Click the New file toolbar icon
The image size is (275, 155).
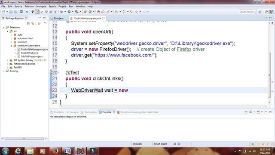pyautogui.click(x=3, y=12)
